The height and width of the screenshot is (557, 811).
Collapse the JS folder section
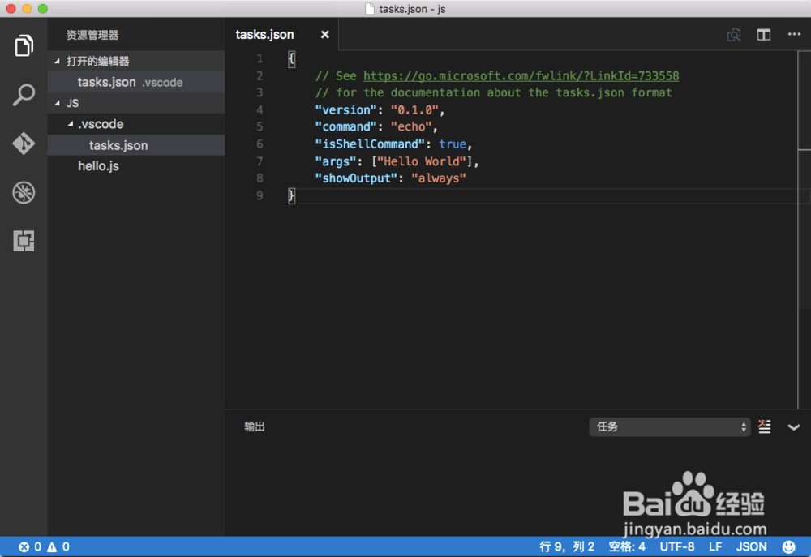tap(58, 103)
